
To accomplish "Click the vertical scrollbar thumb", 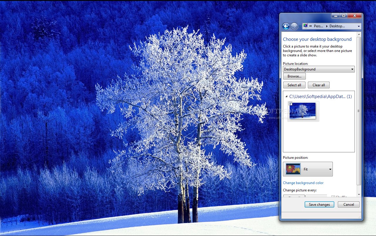I will tap(359, 111).
